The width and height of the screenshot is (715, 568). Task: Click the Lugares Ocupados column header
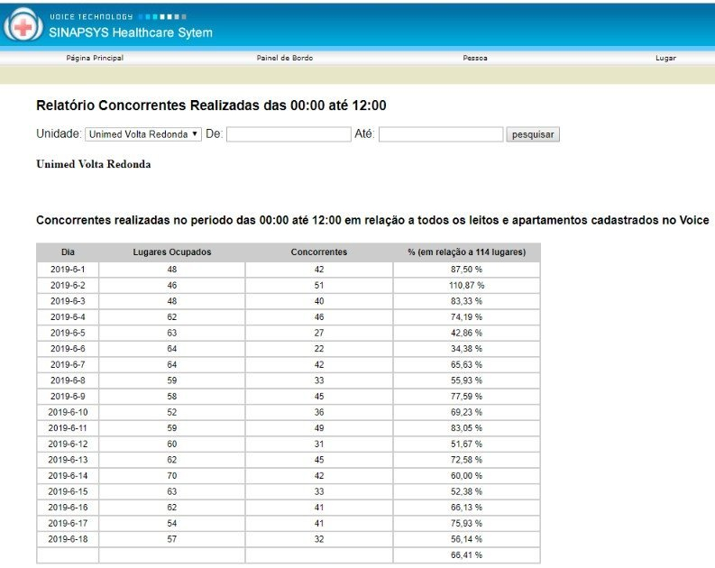click(x=171, y=252)
